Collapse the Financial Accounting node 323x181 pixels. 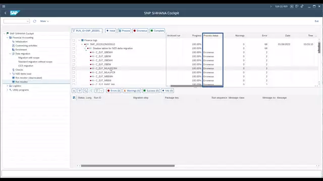(x=8, y=38)
